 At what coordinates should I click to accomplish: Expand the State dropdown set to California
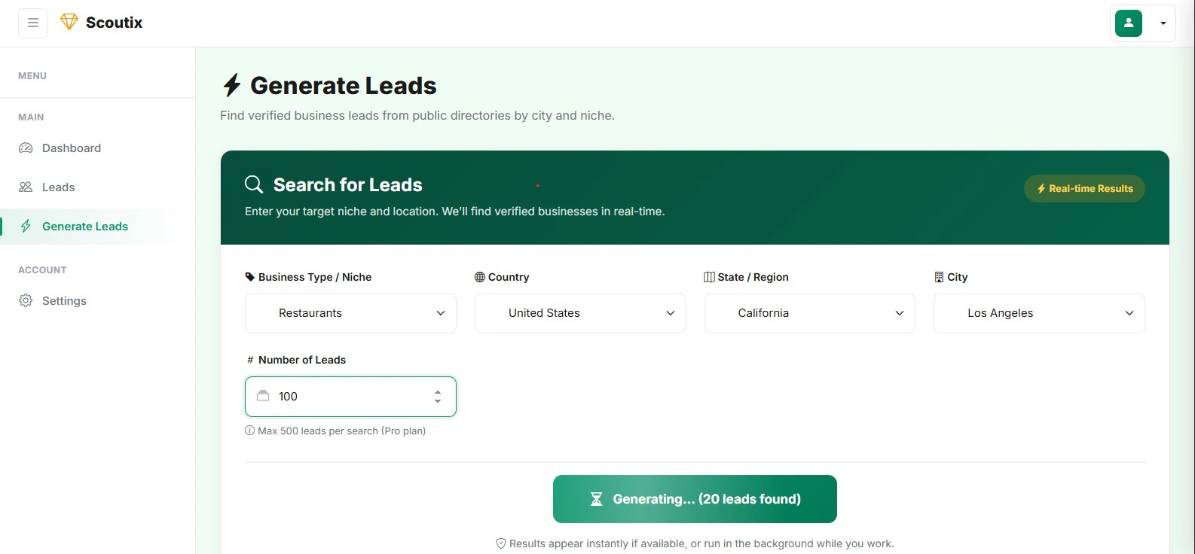(808, 313)
